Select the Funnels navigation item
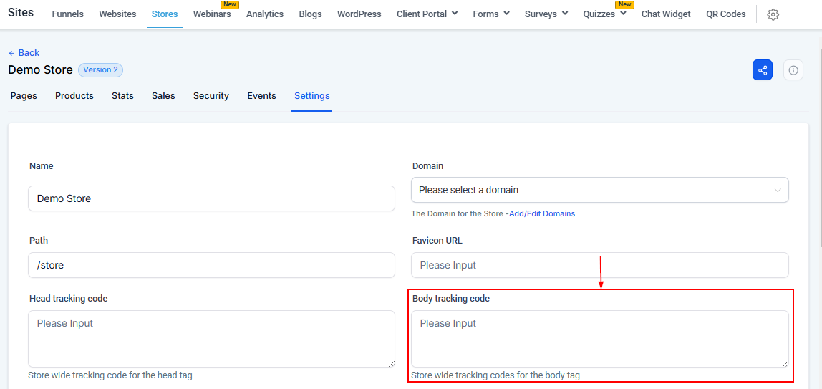 pyautogui.click(x=68, y=14)
